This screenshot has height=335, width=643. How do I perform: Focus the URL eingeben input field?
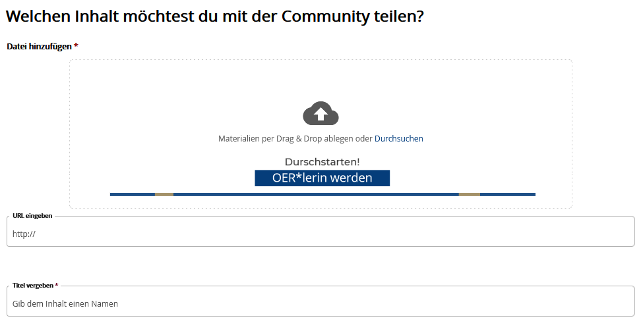point(321,233)
